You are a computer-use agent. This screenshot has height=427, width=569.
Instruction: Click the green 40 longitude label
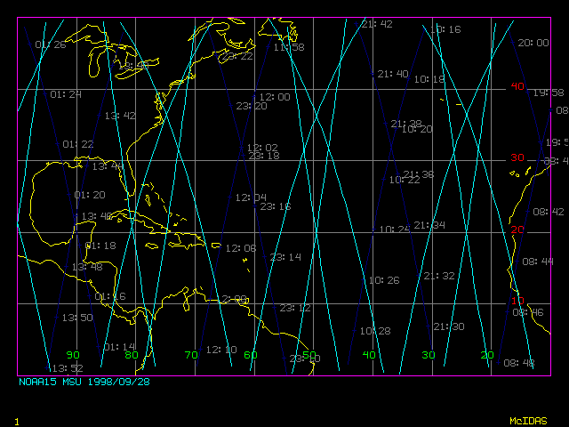[369, 355]
